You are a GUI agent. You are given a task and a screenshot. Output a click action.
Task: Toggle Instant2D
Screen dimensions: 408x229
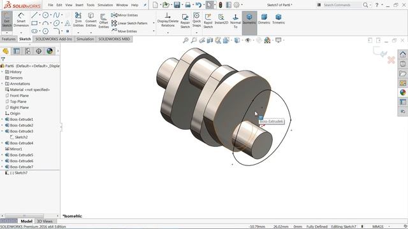221,19
